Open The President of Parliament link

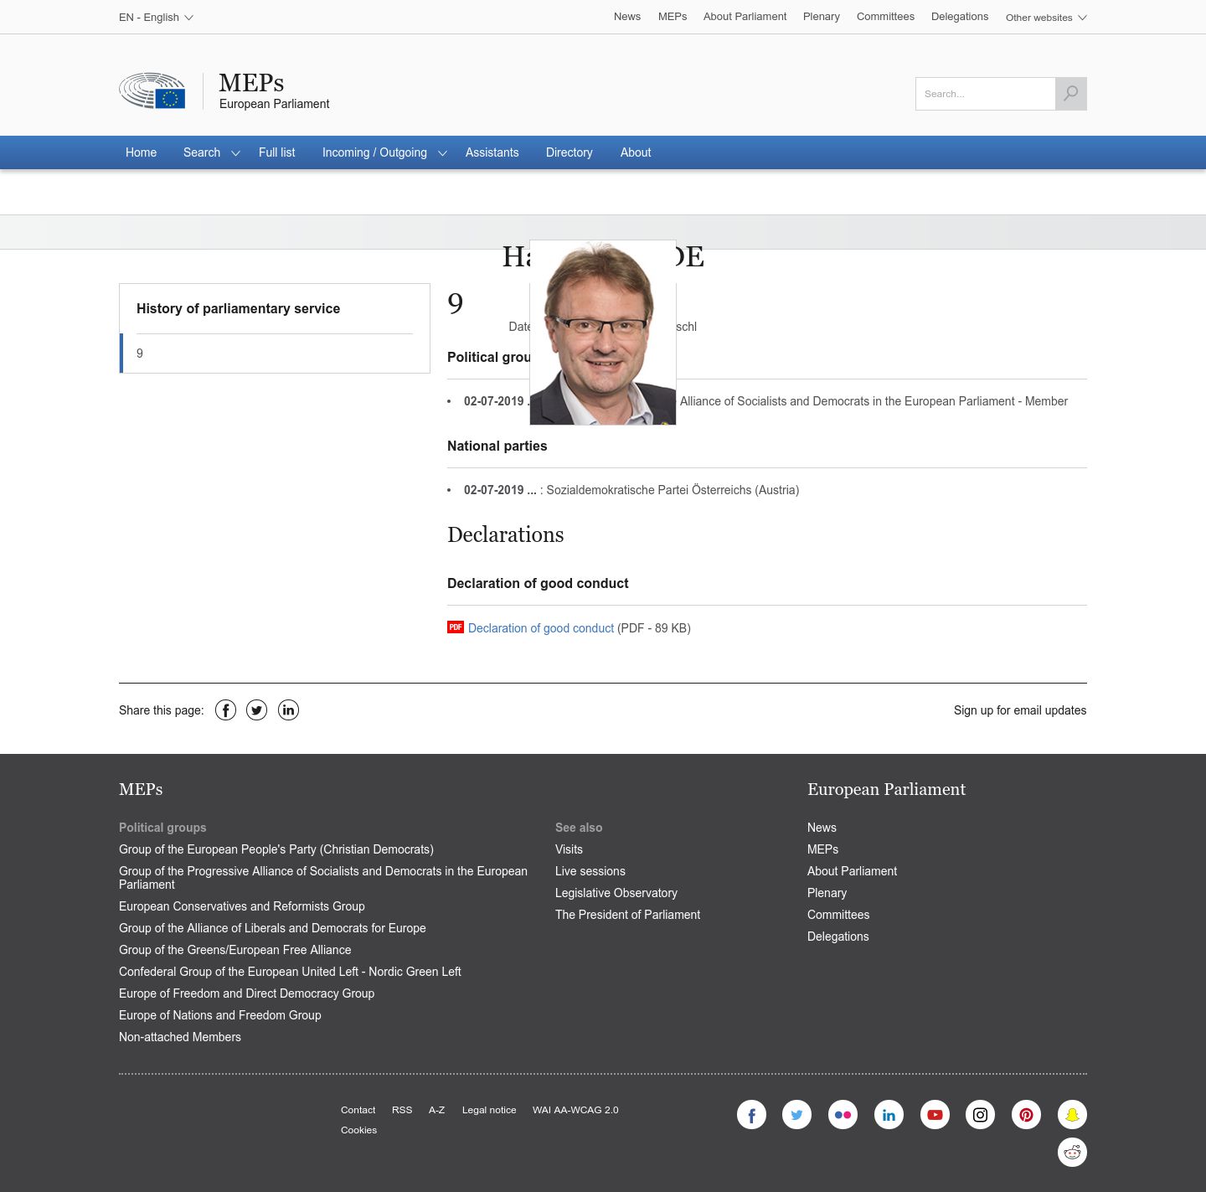[627, 915]
